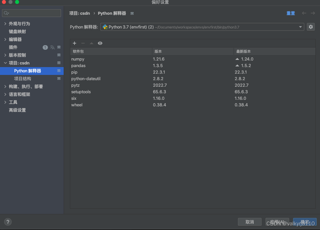Expand the 编辑器 section
This screenshot has height=230, width=320.
tap(5, 40)
